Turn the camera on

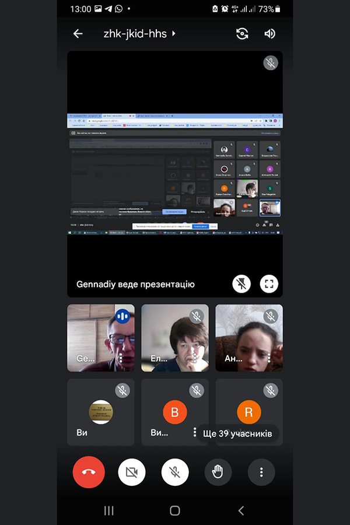coord(132,472)
